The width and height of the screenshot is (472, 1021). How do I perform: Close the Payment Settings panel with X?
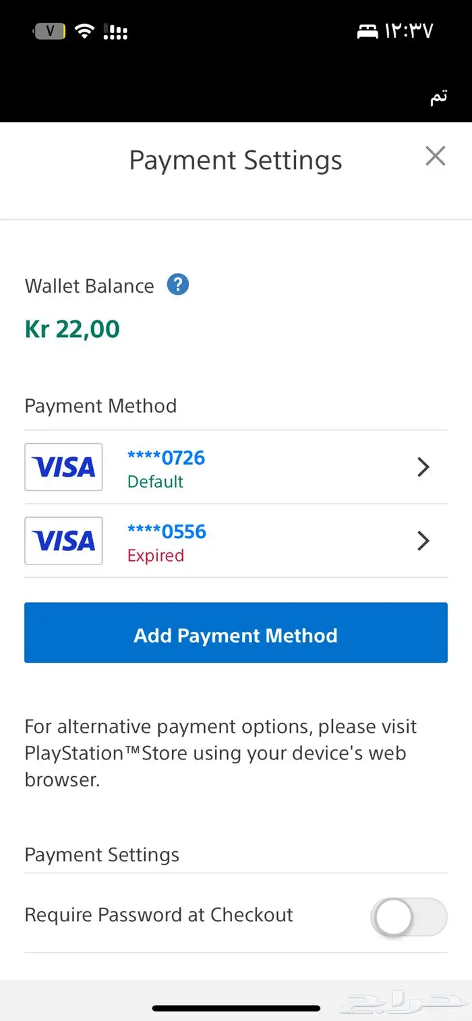point(436,156)
